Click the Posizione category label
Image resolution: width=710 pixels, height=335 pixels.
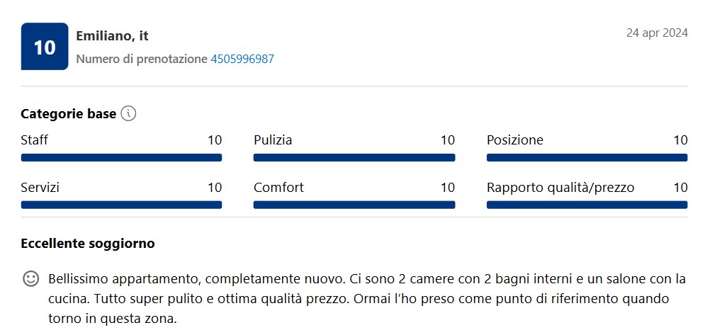tap(515, 140)
